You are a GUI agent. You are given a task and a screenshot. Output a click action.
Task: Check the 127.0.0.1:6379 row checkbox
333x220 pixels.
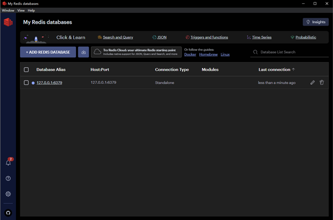click(x=26, y=82)
